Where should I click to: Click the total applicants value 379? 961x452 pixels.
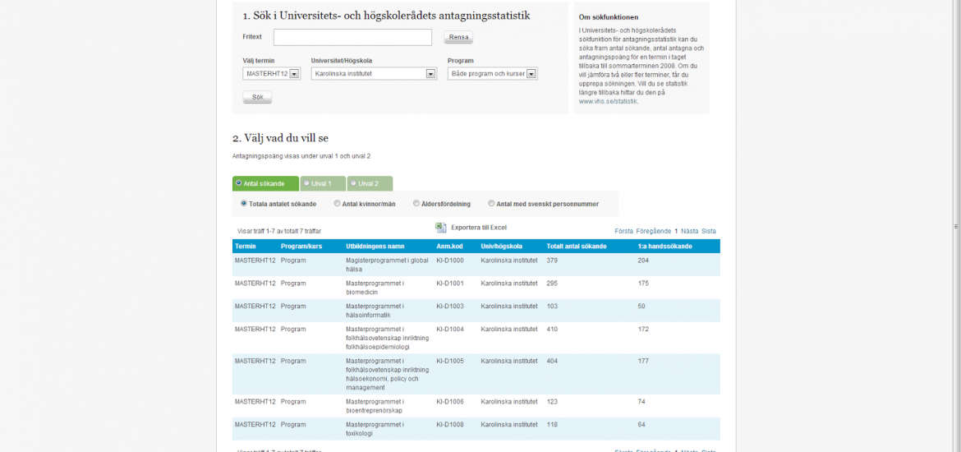point(552,261)
